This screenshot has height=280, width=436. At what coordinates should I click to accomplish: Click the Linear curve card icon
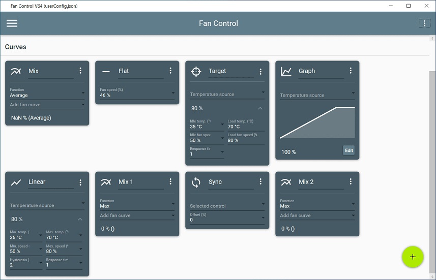16,182
